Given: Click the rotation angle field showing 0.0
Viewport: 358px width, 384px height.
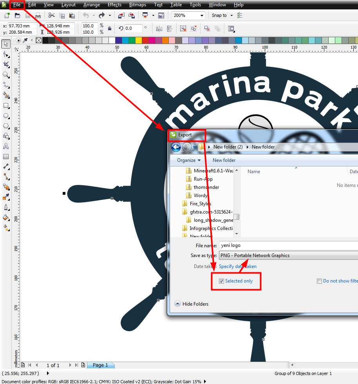Looking at the screenshot, I should 133,28.
